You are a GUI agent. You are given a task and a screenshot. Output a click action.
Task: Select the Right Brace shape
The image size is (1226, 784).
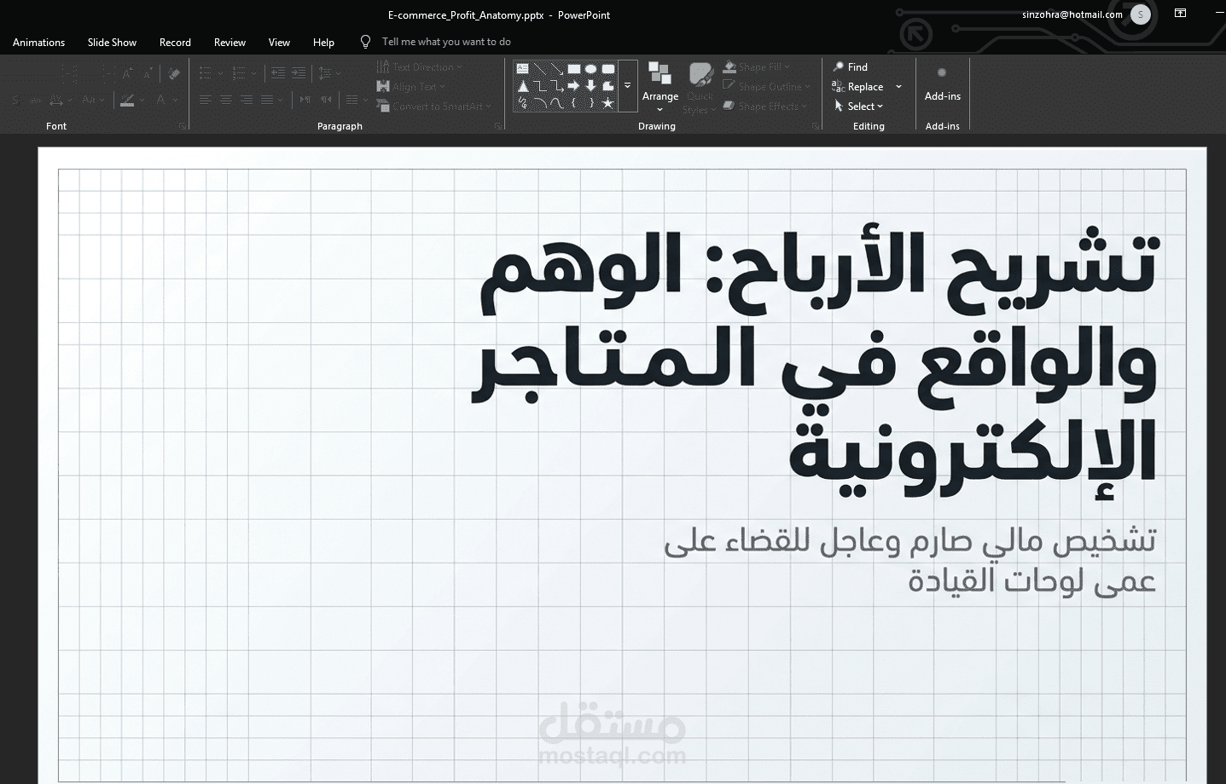(590, 103)
